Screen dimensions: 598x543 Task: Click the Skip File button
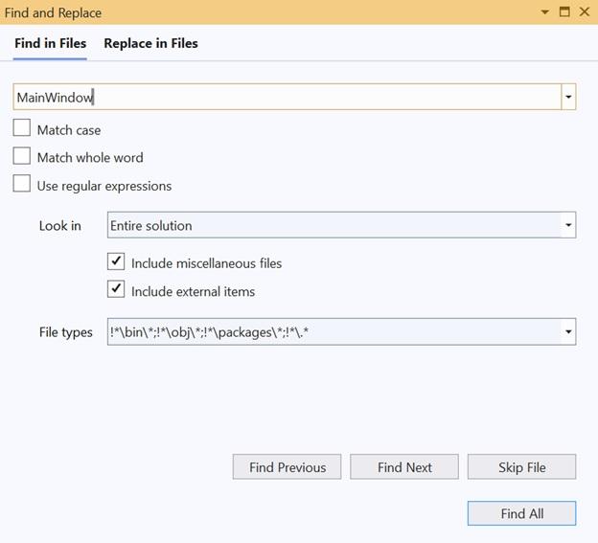pyautogui.click(x=521, y=467)
